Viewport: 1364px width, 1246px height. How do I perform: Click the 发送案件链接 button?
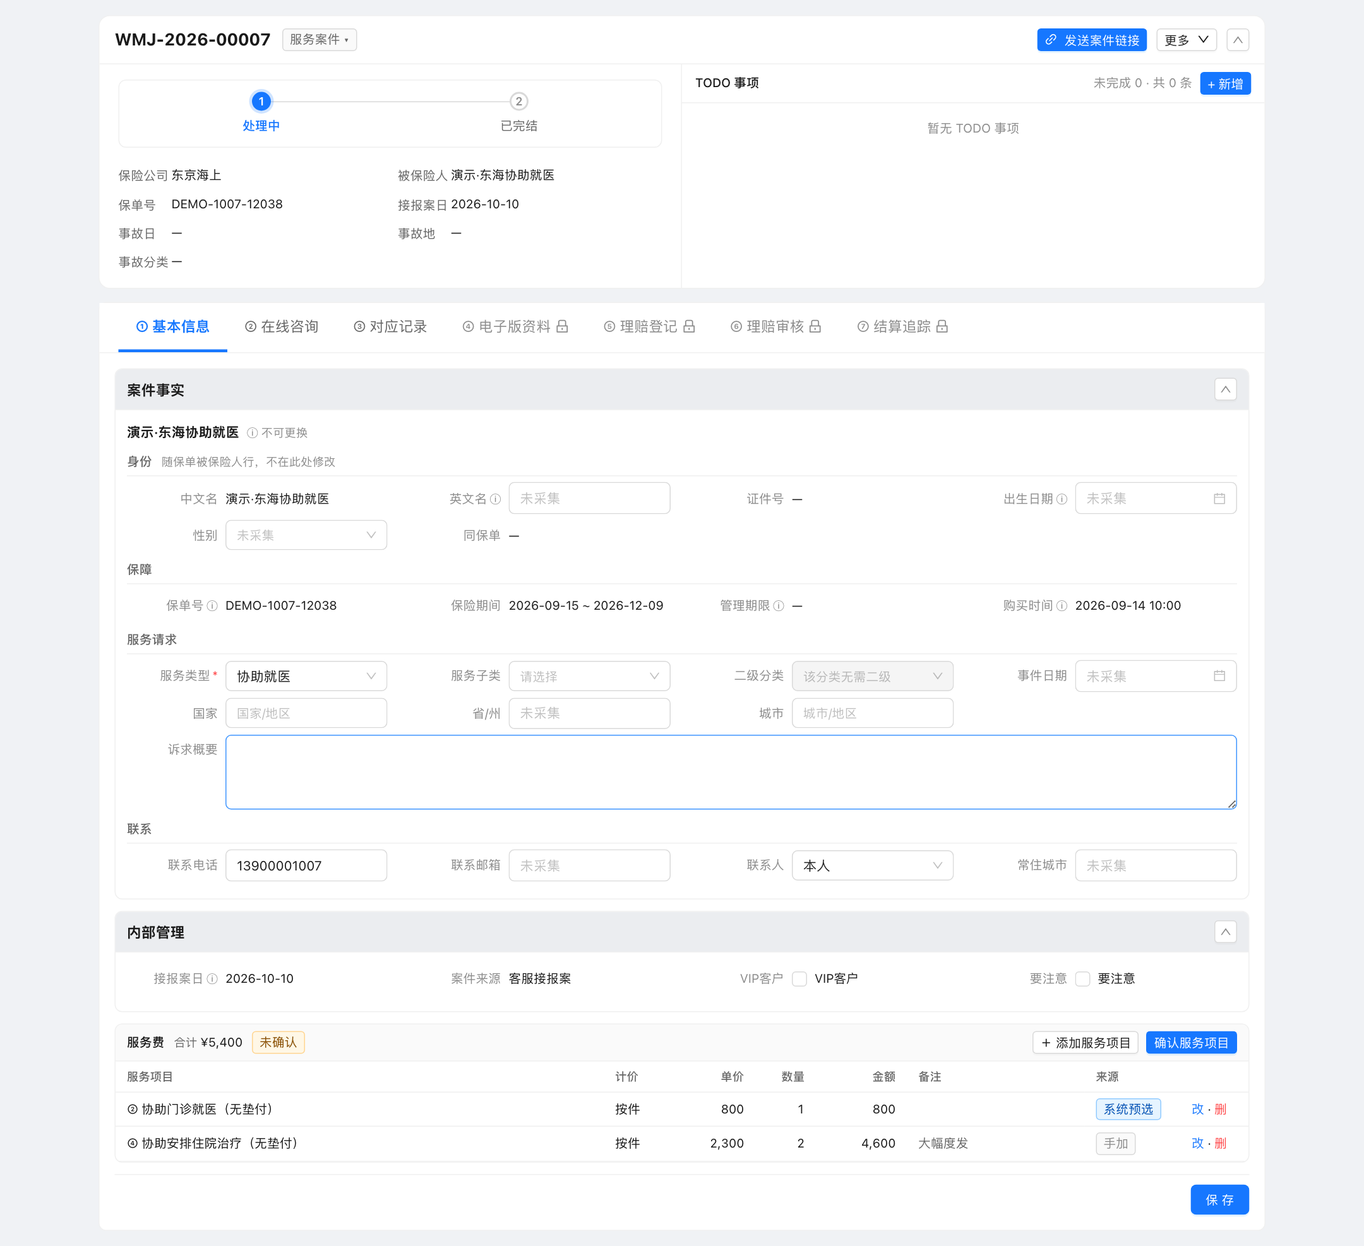point(1091,40)
